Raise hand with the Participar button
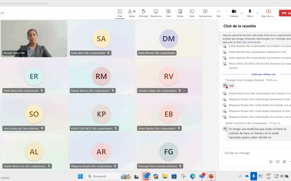This screenshot has height=181, width=291. click(x=143, y=13)
